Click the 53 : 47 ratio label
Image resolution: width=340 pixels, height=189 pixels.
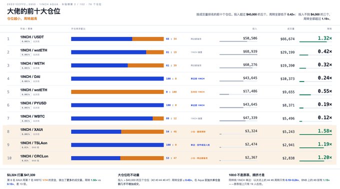point(171,158)
